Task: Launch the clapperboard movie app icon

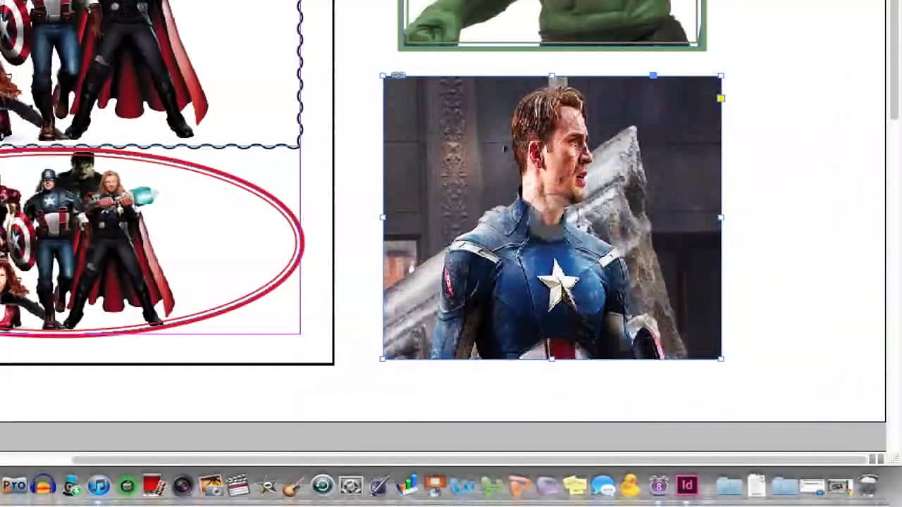Action: [238, 485]
